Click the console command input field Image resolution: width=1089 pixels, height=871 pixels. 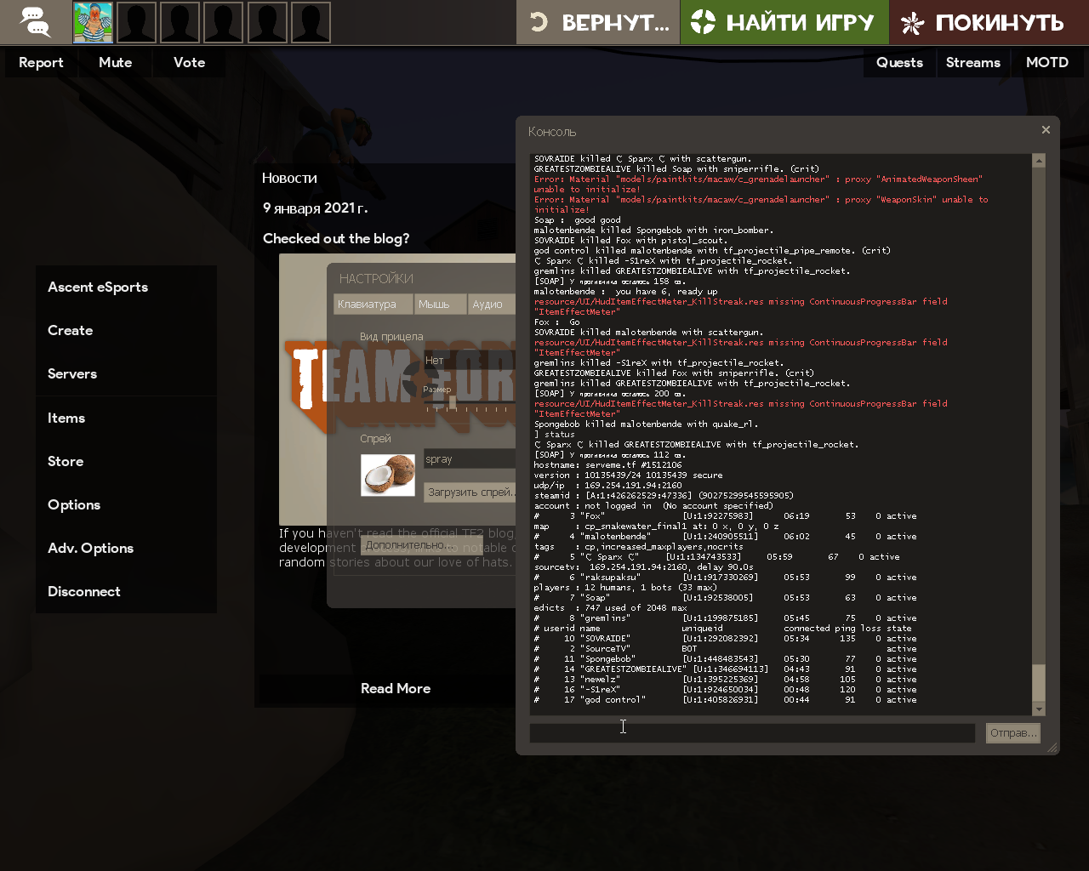tap(752, 732)
